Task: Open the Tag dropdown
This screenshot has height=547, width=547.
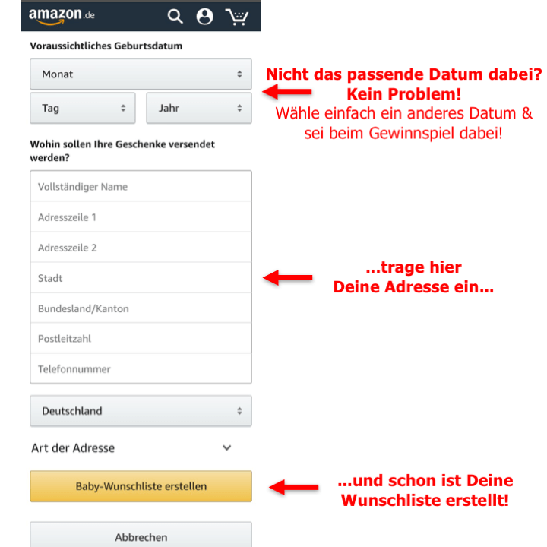Action: tap(83, 108)
